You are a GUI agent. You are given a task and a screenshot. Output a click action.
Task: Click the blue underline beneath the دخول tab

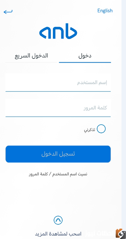(x=85, y=62)
